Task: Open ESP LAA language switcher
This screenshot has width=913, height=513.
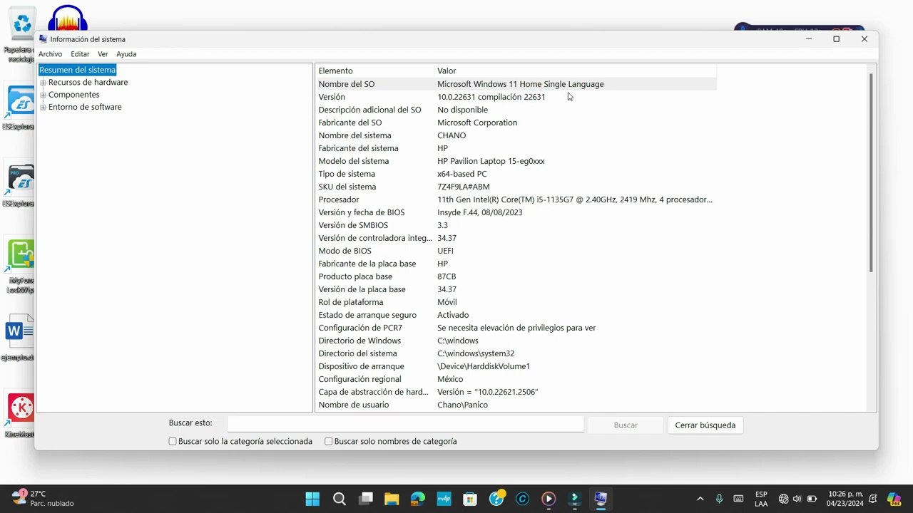Action: pos(761,499)
